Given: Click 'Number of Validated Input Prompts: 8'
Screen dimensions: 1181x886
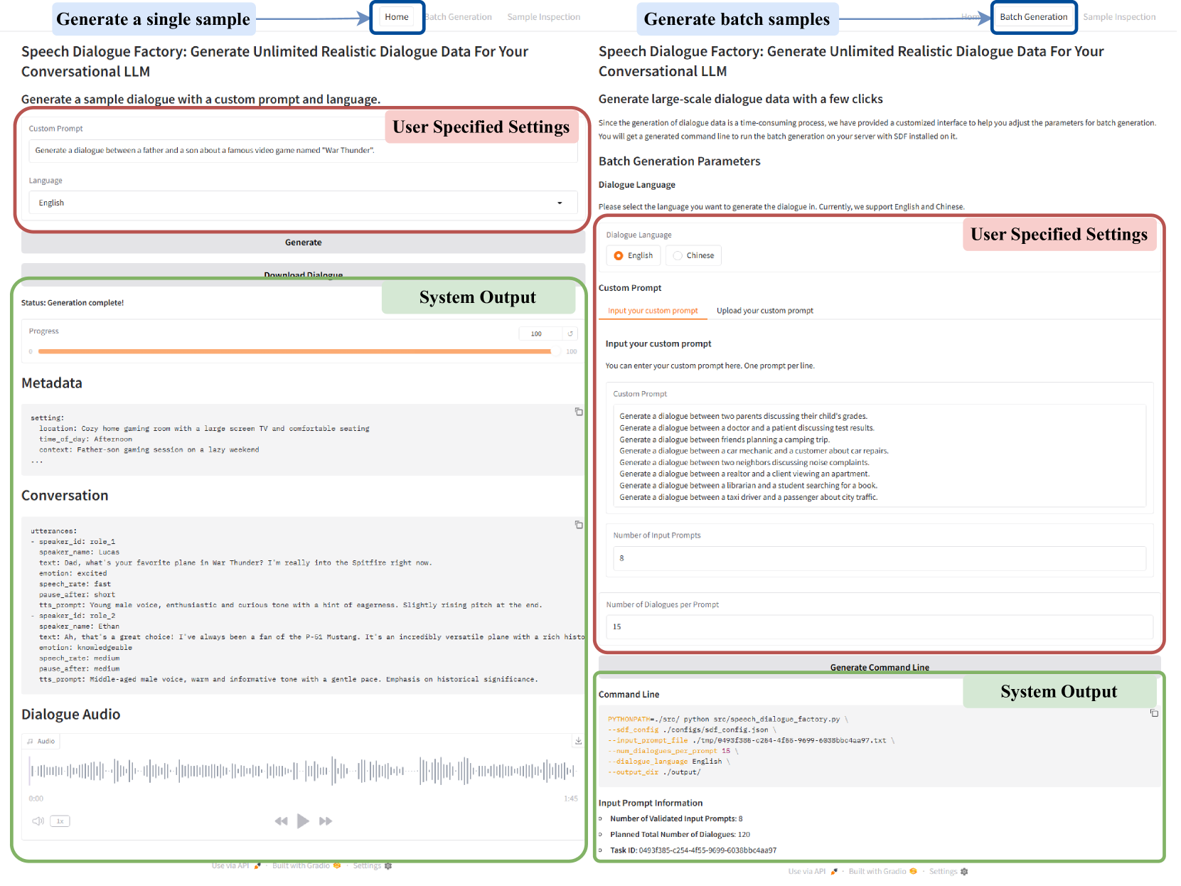Looking at the screenshot, I should pos(676,819).
